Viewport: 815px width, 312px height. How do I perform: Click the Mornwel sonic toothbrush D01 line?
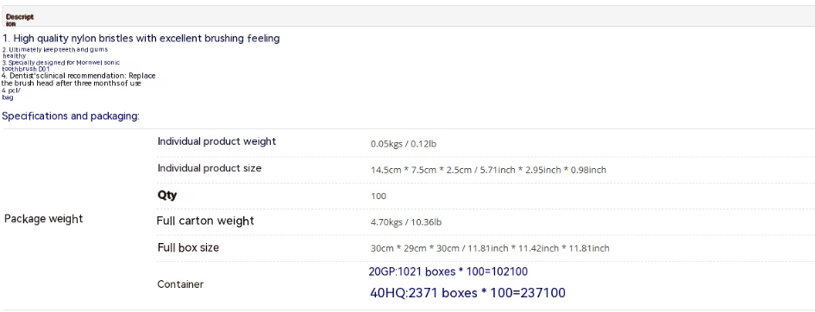coord(61,66)
